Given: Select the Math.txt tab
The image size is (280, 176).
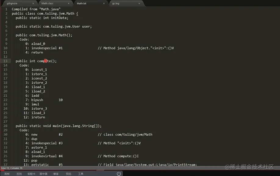Looking at the screenshot, I should click(x=81, y=3).
